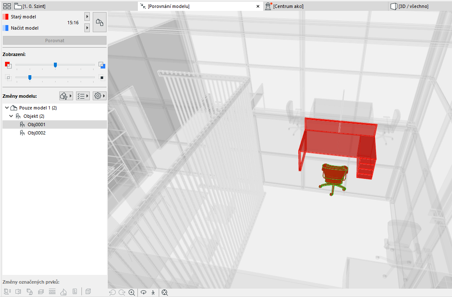
Task: Select the Obj0001 item
Action: point(54,124)
